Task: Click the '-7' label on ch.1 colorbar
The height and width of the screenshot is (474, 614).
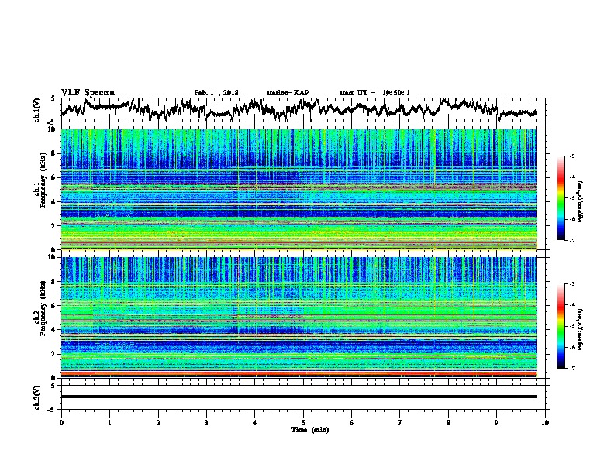Action: pyautogui.click(x=571, y=240)
